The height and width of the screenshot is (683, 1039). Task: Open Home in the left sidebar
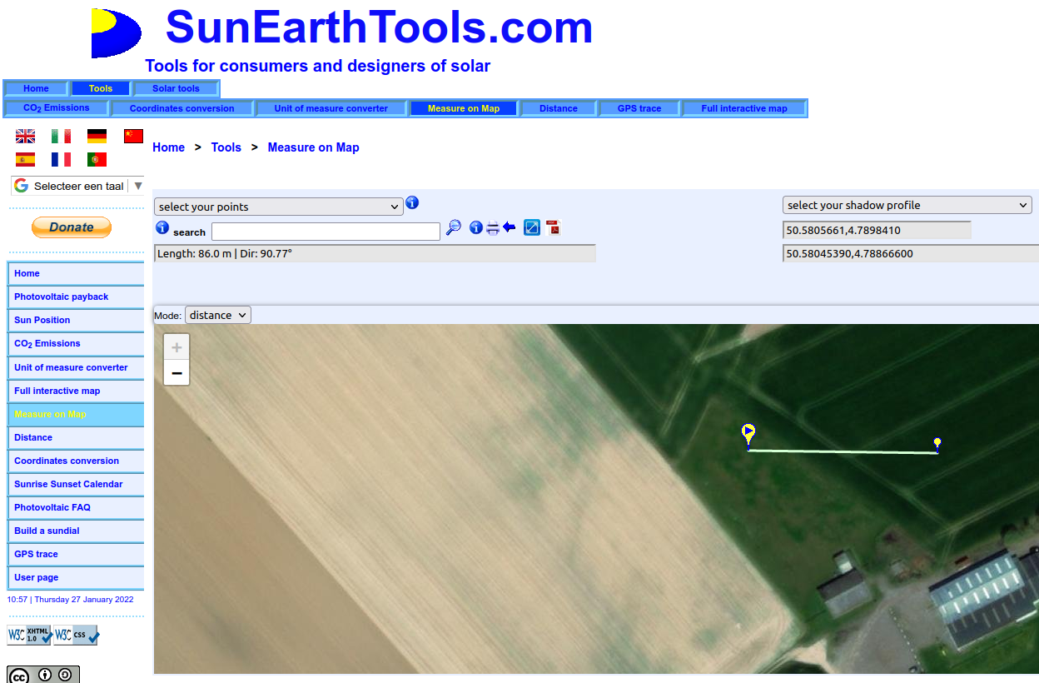pos(76,273)
